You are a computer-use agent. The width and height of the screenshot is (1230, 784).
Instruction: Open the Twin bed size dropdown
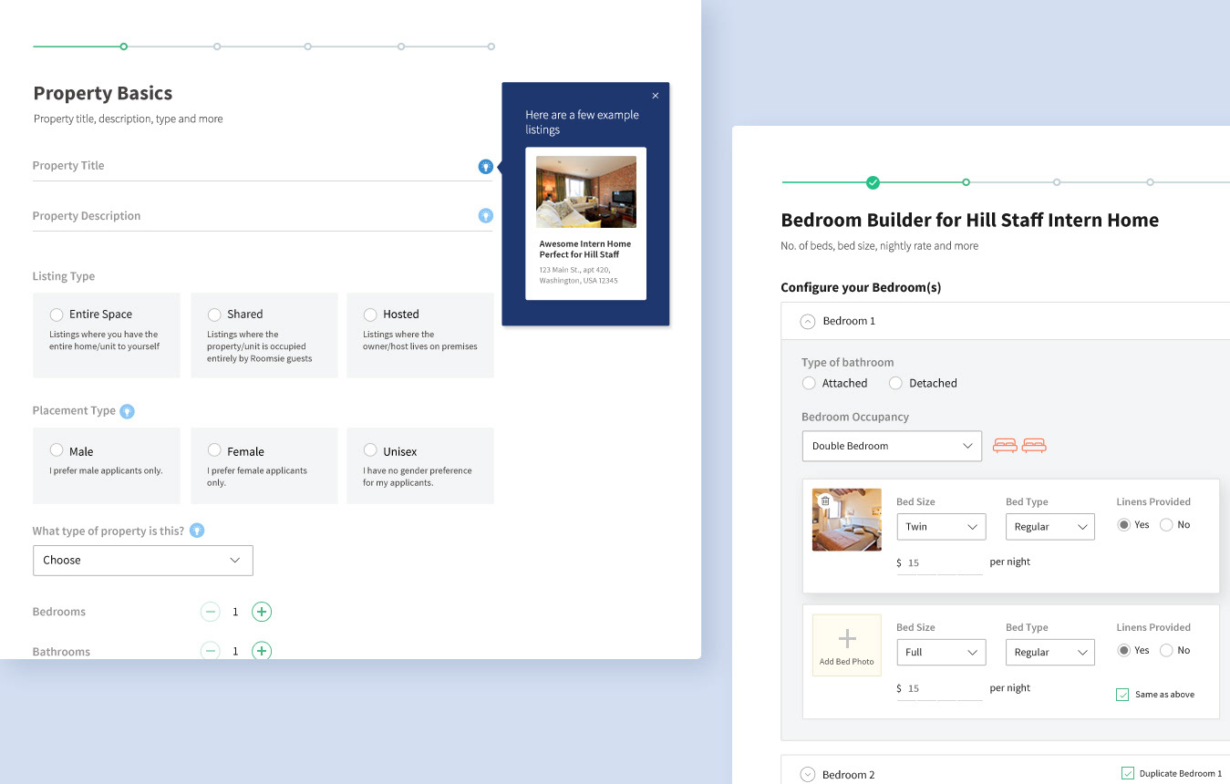(941, 527)
